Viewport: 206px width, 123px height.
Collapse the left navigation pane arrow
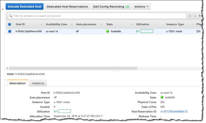[2, 9]
